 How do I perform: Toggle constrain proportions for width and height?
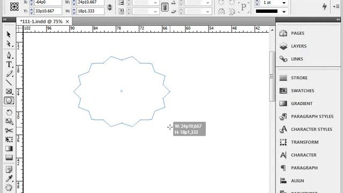[109, 7]
